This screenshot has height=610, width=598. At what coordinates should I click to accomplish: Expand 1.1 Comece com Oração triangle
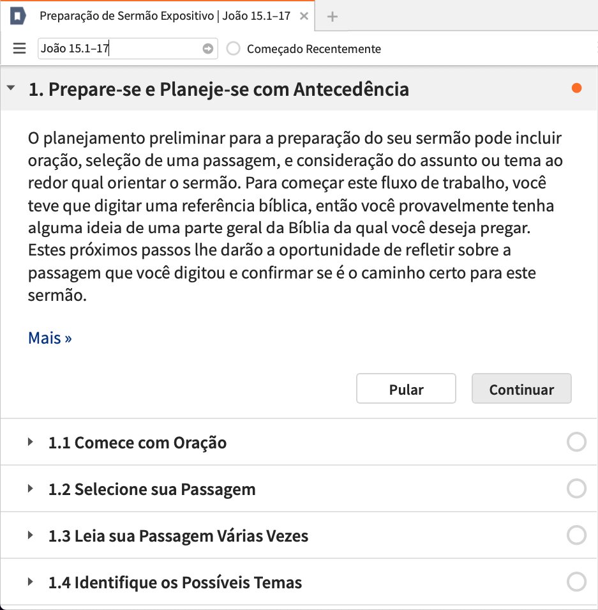tap(31, 442)
